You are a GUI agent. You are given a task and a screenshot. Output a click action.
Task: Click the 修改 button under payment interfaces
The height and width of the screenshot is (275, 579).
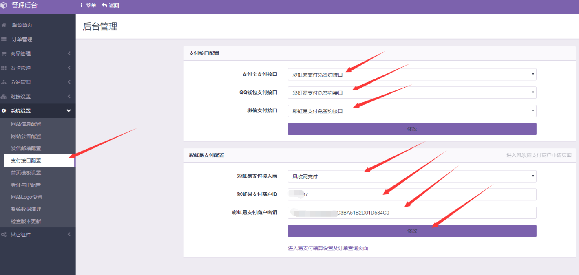(x=412, y=129)
